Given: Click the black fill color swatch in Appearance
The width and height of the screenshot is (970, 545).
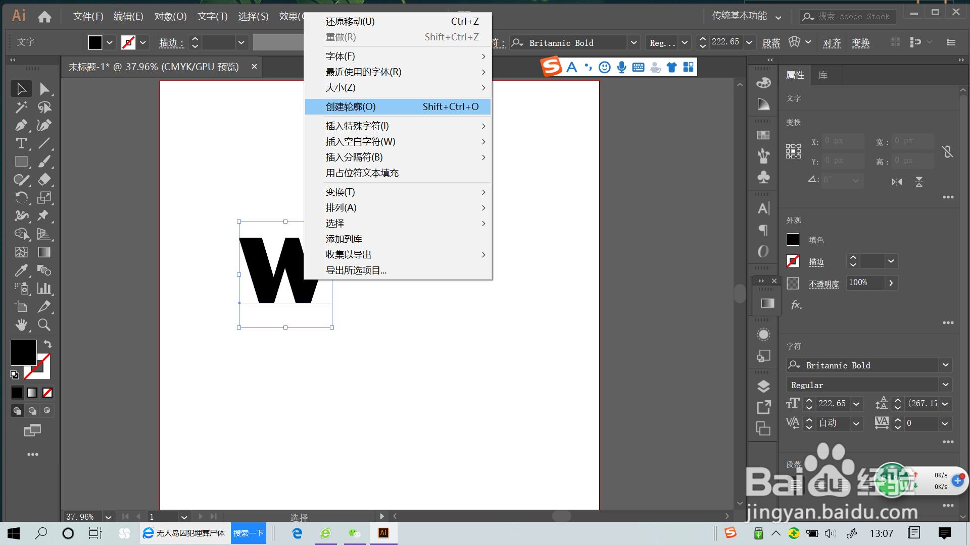Looking at the screenshot, I should tap(793, 239).
